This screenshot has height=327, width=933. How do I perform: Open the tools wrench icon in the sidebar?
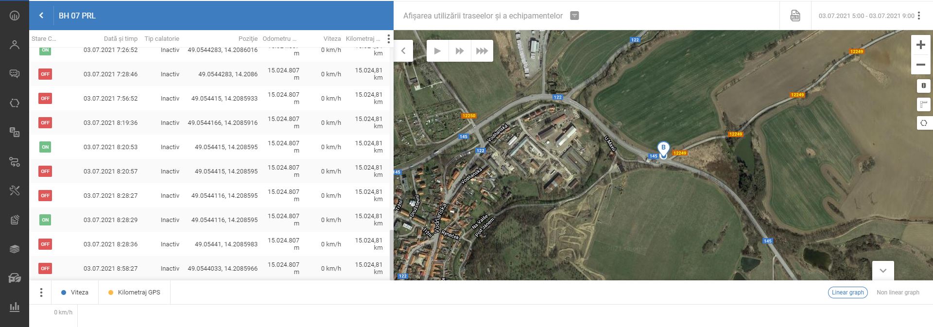tap(15, 190)
